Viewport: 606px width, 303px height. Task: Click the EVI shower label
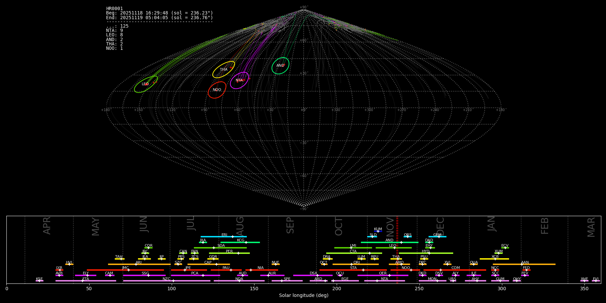pos(596,279)
